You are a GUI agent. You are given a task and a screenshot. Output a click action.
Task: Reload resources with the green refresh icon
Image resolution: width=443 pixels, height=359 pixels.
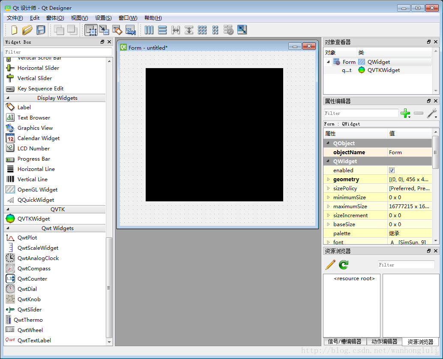pyautogui.click(x=344, y=265)
